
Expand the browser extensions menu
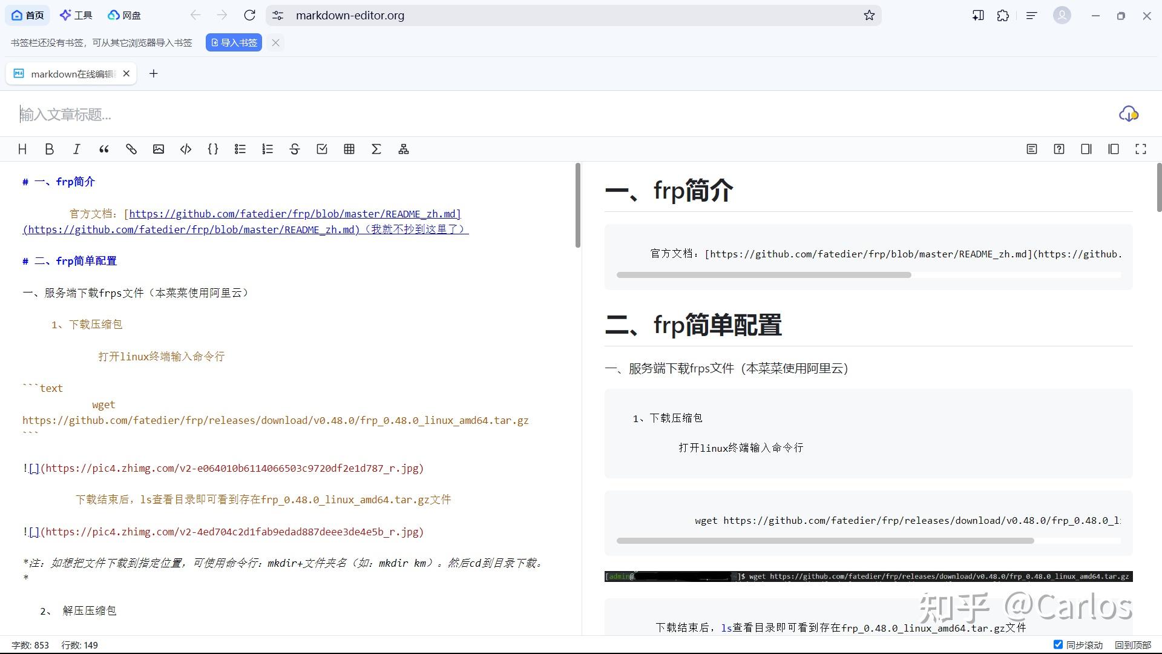[1003, 15]
